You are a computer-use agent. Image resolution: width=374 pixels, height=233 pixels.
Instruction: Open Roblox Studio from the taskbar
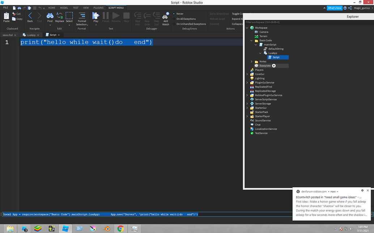click(x=65, y=228)
